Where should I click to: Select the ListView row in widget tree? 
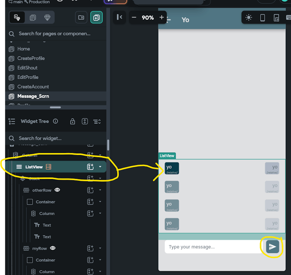(x=56, y=167)
